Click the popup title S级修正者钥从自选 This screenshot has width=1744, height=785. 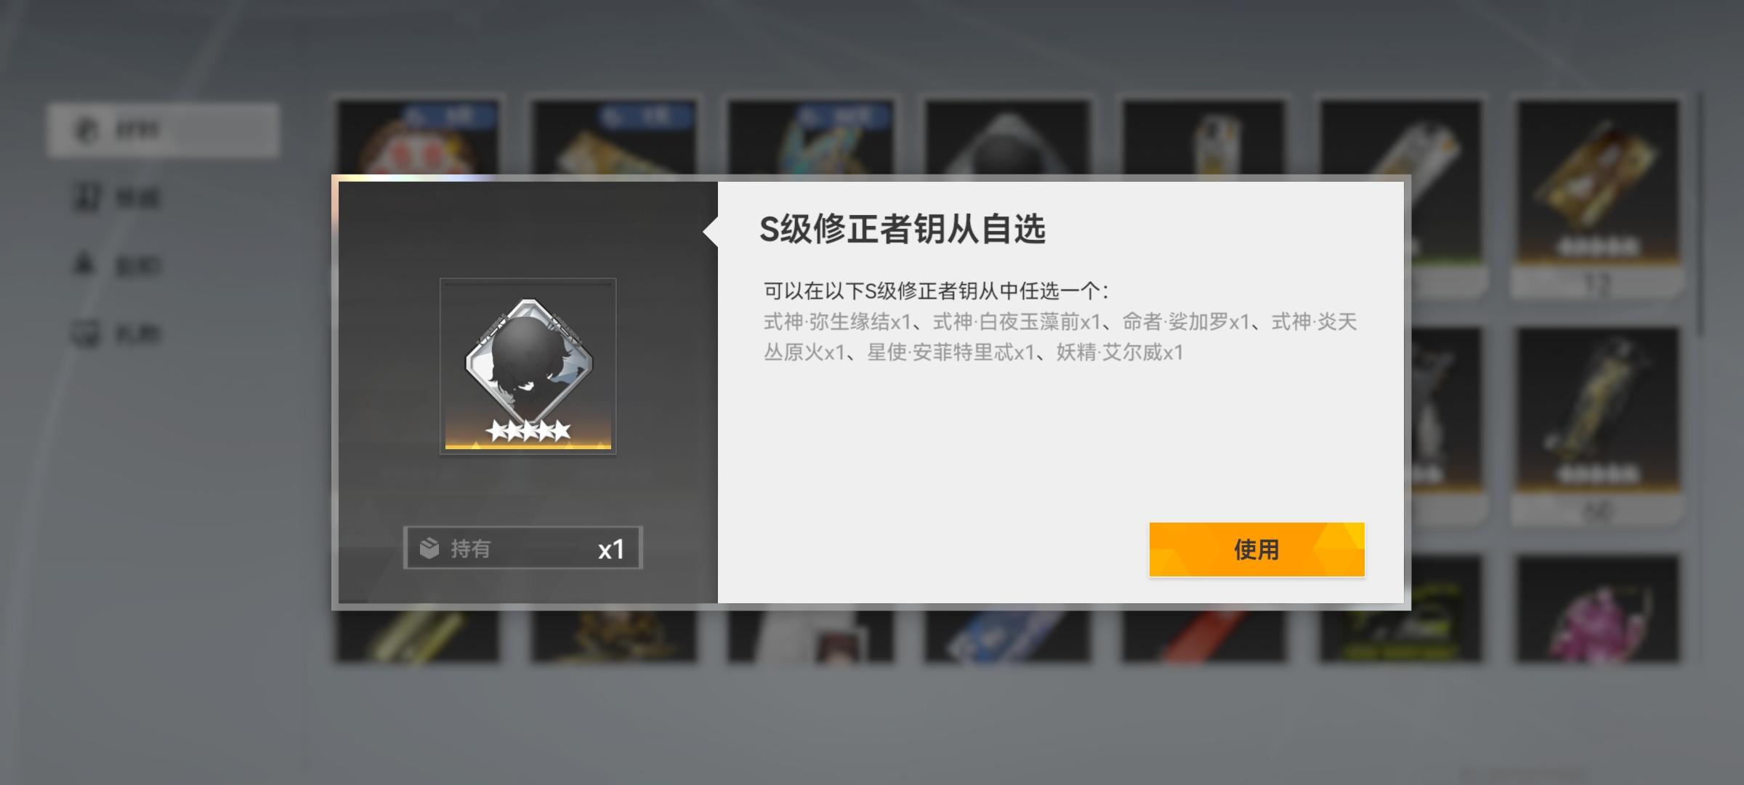pyautogui.click(x=903, y=229)
